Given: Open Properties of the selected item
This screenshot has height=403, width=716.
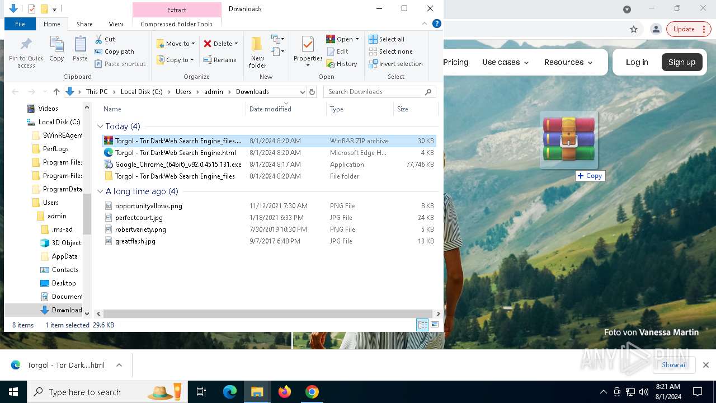Looking at the screenshot, I should click(x=308, y=52).
